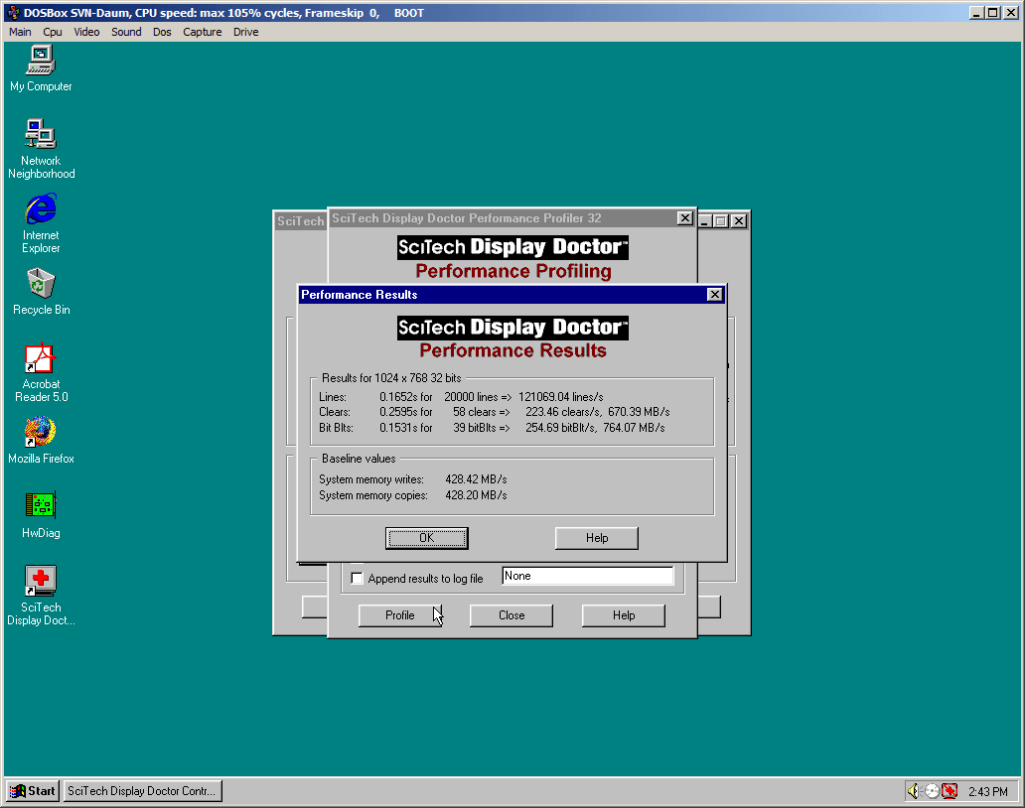Click the 'Baseline values' group label
The image size is (1025, 808).
tap(359, 459)
